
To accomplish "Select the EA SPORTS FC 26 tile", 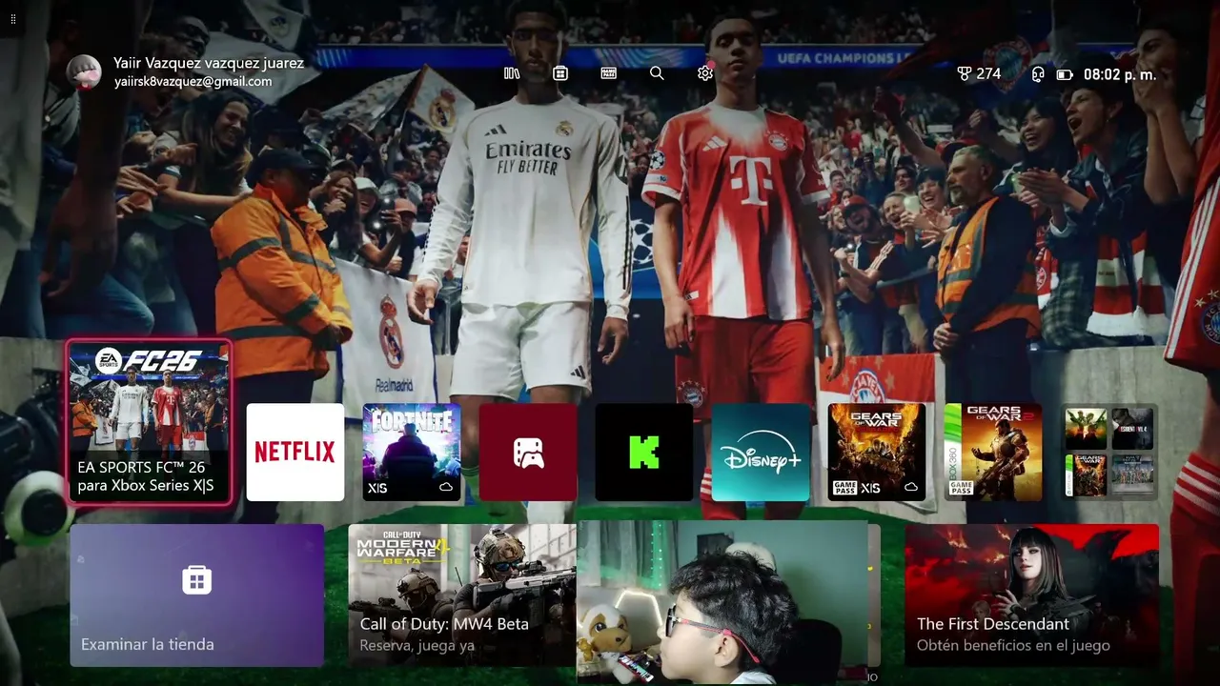I will point(149,421).
